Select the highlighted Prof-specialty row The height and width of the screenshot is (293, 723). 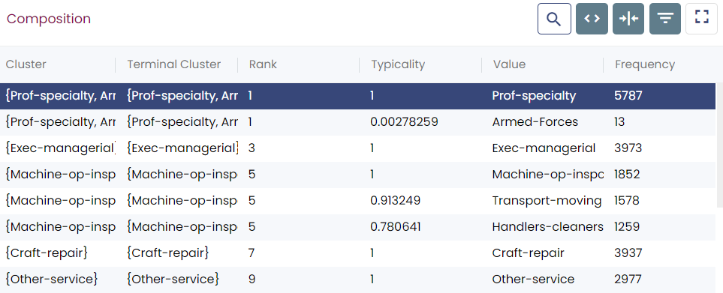358,96
